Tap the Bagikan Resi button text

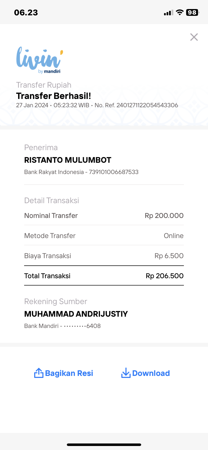(69, 373)
